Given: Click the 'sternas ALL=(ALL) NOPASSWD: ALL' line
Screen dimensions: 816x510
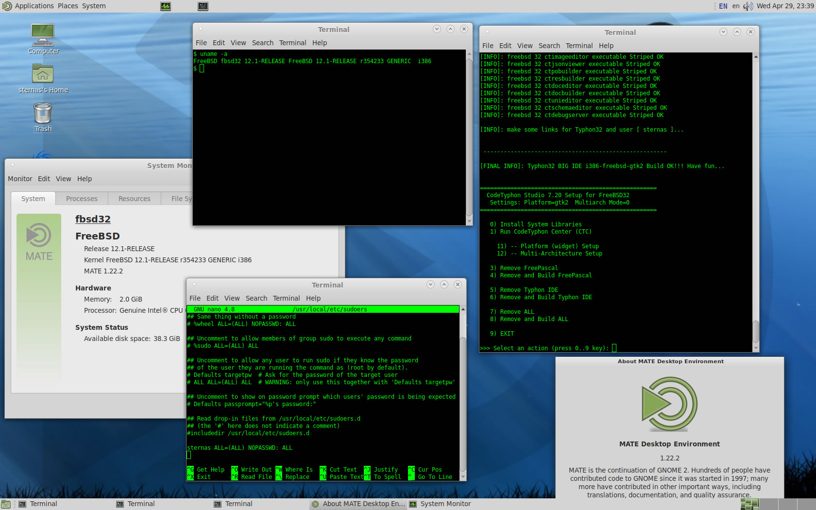Looking at the screenshot, I should pyautogui.click(x=240, y=448).
